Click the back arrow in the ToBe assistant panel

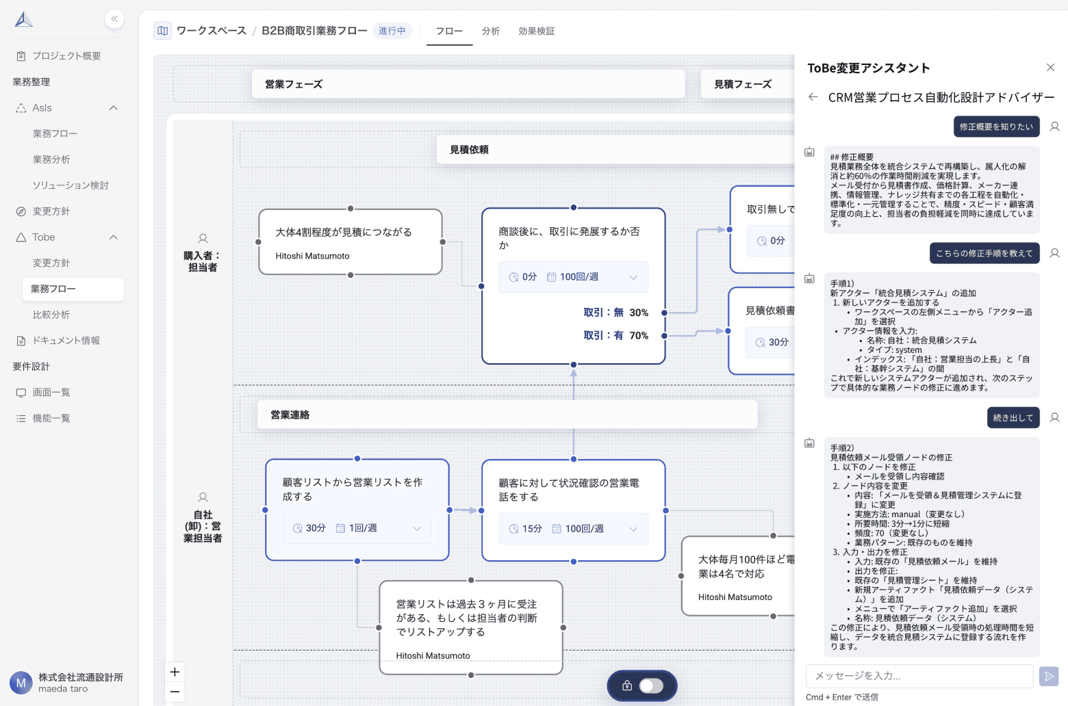[x=812, y=97]
